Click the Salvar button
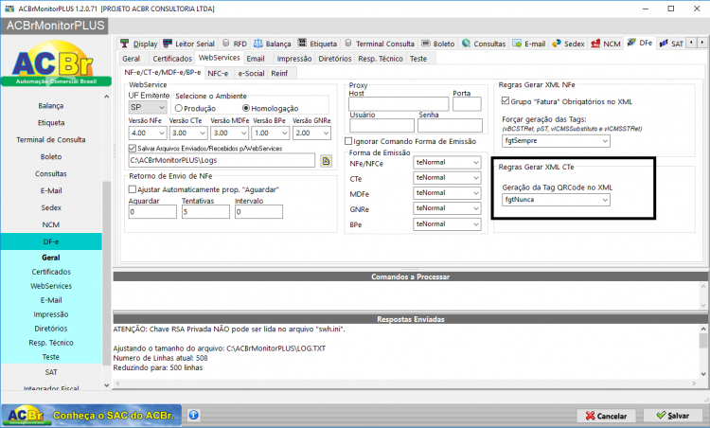This screenshot has width=710, height=428. pos(673,416)
